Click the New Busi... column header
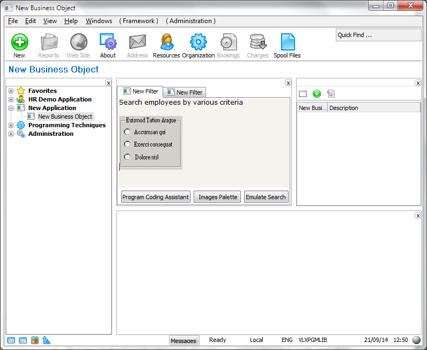This screenshot has height=350, width=427. click(312, 108)
